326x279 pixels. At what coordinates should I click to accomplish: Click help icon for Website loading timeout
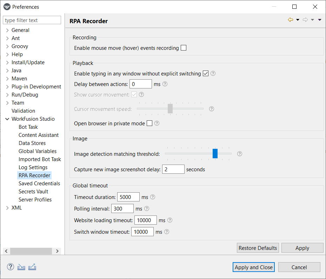pos(170,220)
